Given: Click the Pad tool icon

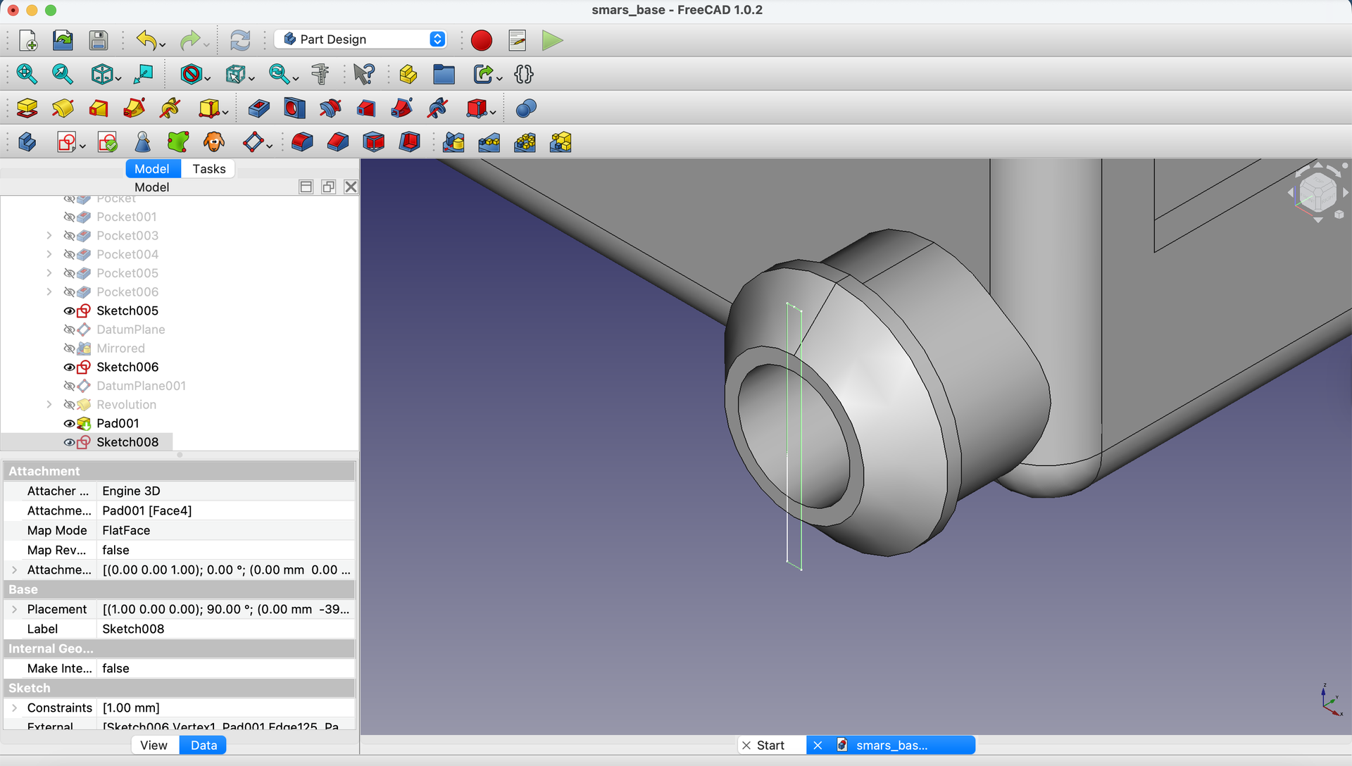Looking at the screenshot, I should pyautogui.click(x=27, y=108).
